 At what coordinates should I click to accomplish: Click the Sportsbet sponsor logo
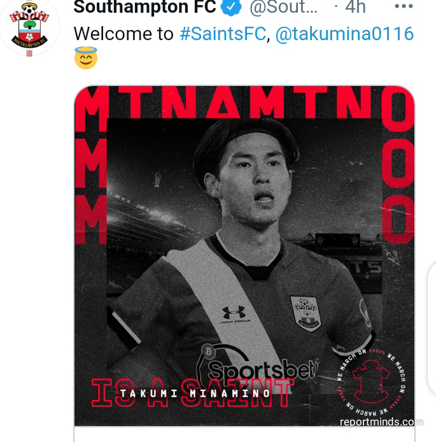(263, 370)
